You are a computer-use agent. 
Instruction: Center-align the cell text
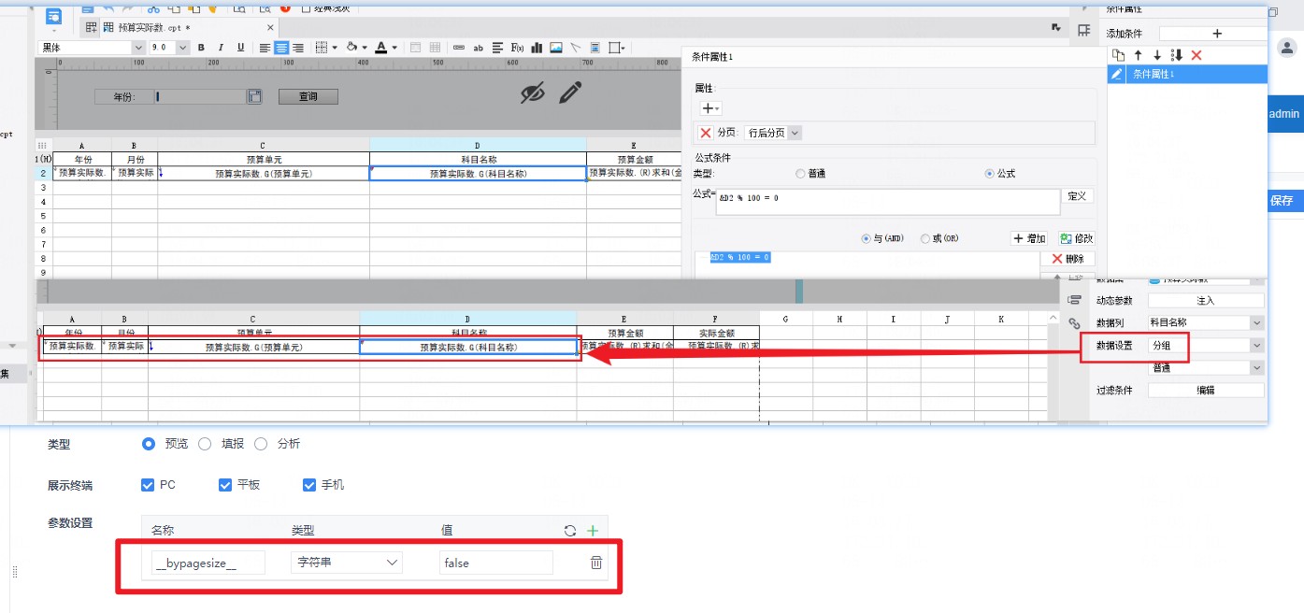coord(281,48)
